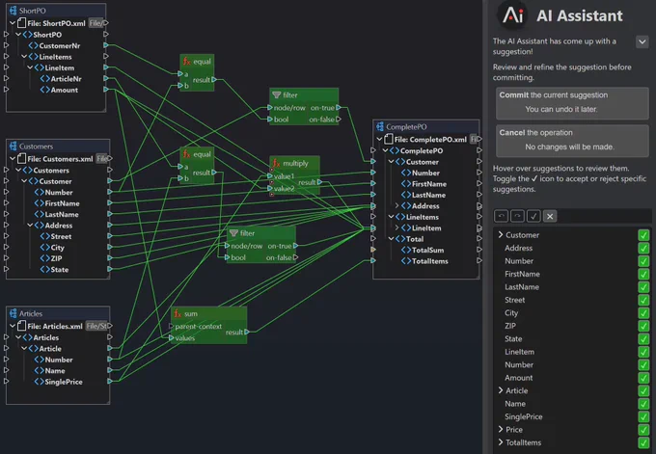Cancel the operation
The height and width of the screenshot is (454, 656).
[x=572, y=140]
